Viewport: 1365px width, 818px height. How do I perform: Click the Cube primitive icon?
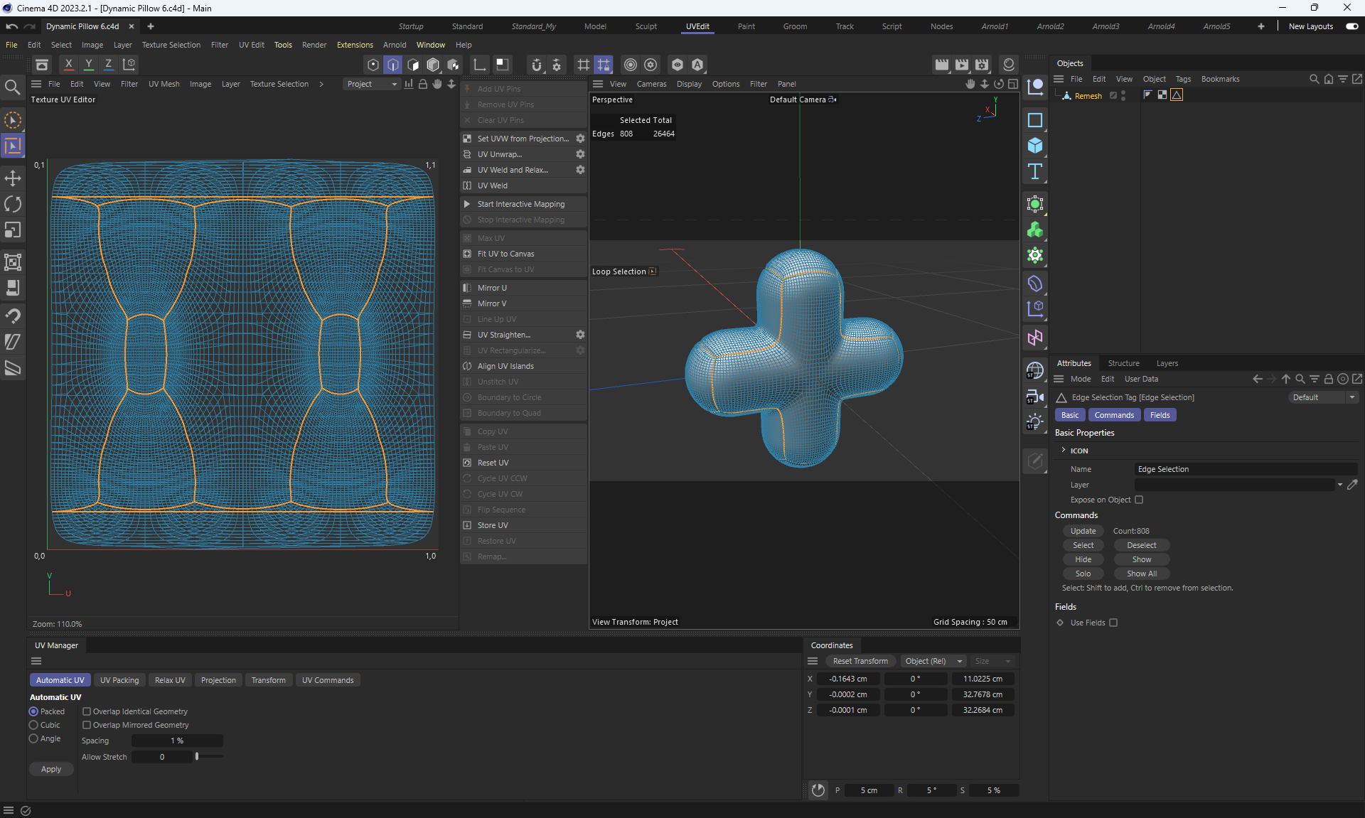coord(1035,146)
